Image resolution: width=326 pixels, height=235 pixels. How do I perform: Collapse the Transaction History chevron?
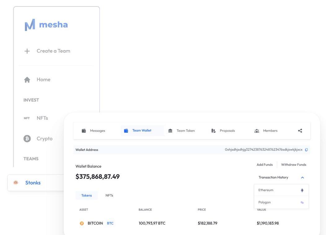tap(302, 177)
